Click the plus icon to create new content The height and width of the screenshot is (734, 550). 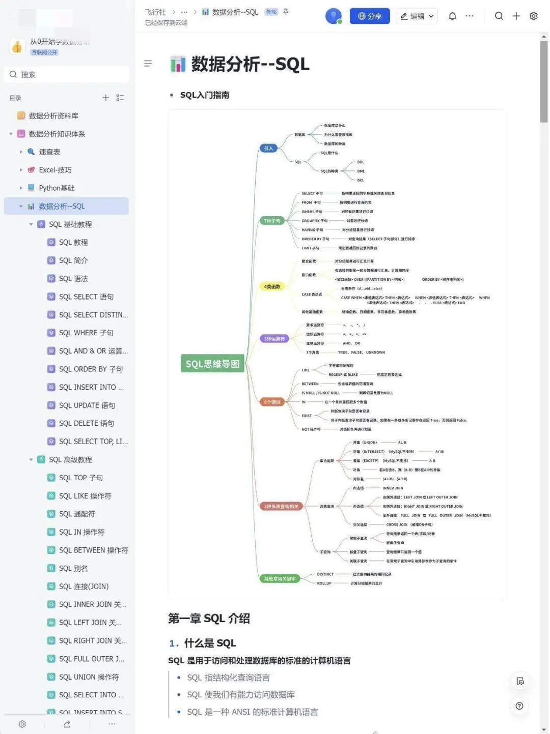(516, 16)
